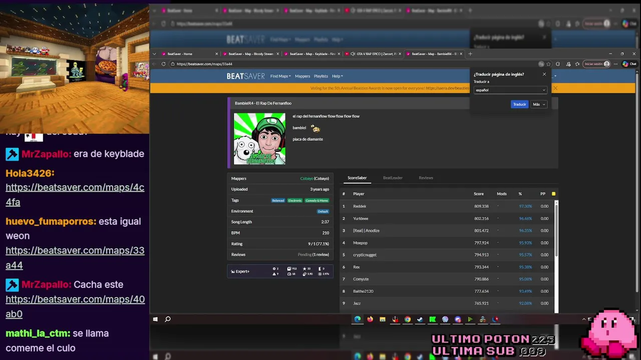Open the Windows Start menu
The image size is (641, 360).
[x=155, y=319]
